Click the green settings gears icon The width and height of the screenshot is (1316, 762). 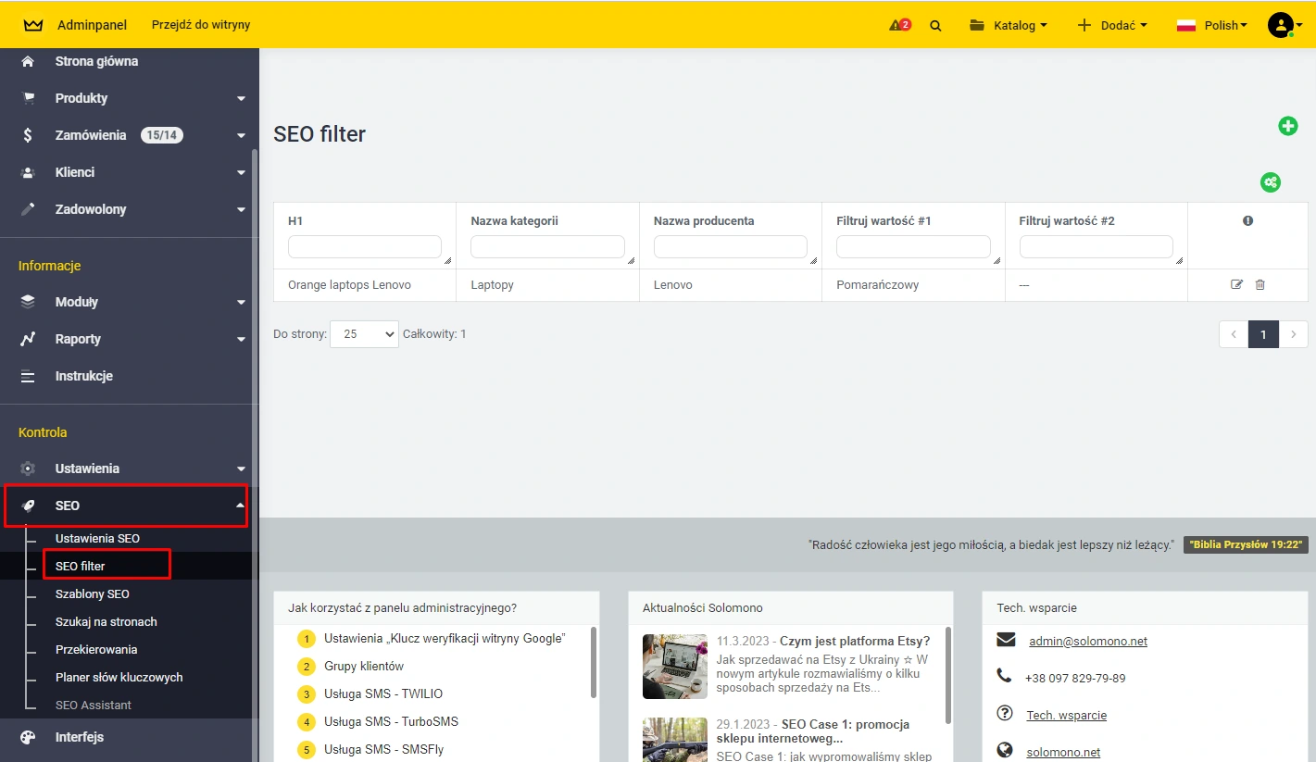tap(1271, 182)
